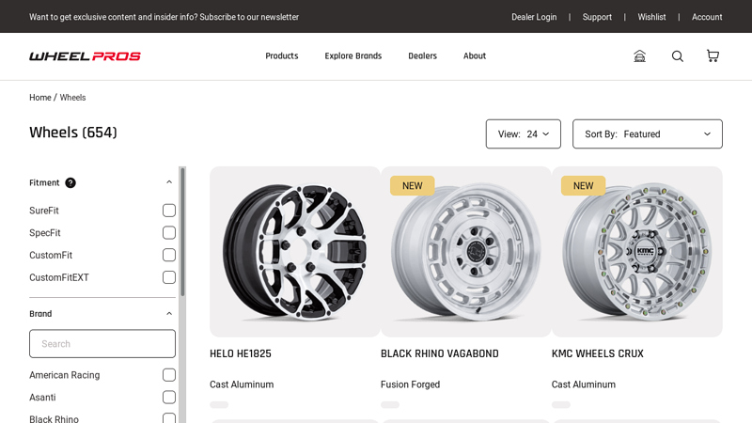Click the Wheels breadcrumb
The width and height of the screenshot is (752, 423).
coord(73,98)
